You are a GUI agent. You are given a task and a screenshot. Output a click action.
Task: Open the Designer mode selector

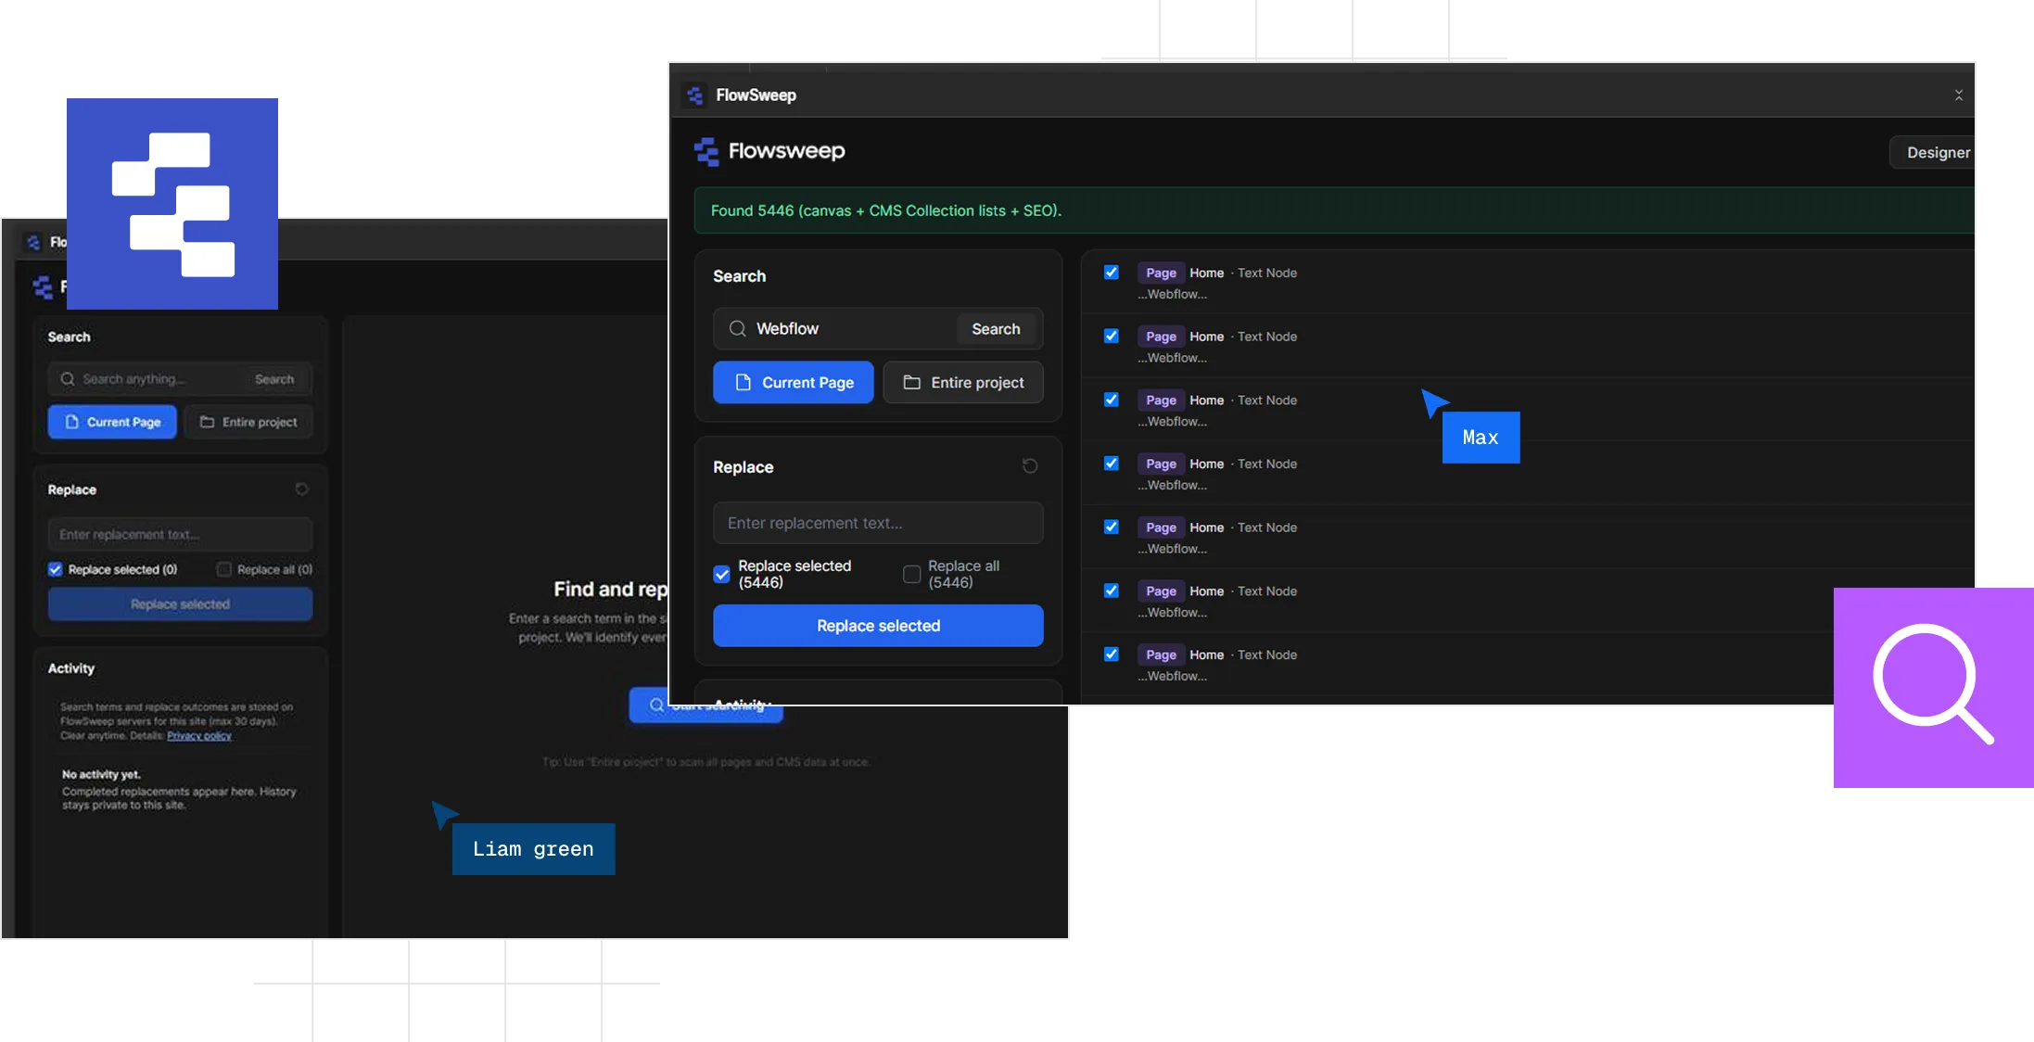click(1933, 153)
